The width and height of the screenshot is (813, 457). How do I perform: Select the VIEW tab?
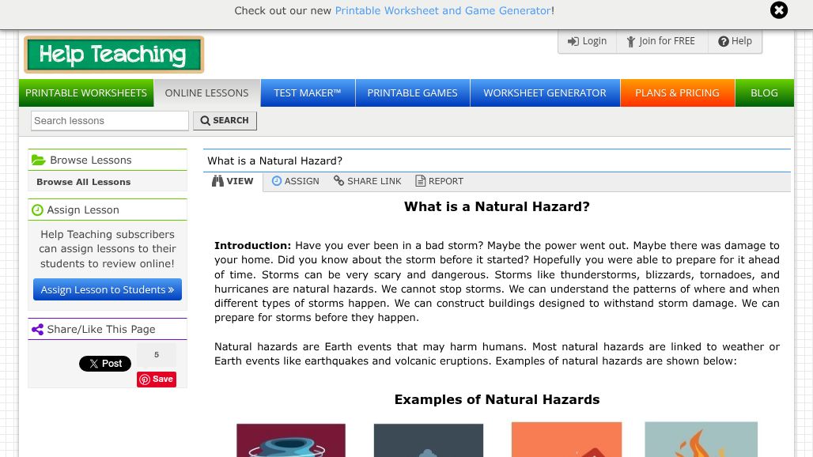pos(232,181)
